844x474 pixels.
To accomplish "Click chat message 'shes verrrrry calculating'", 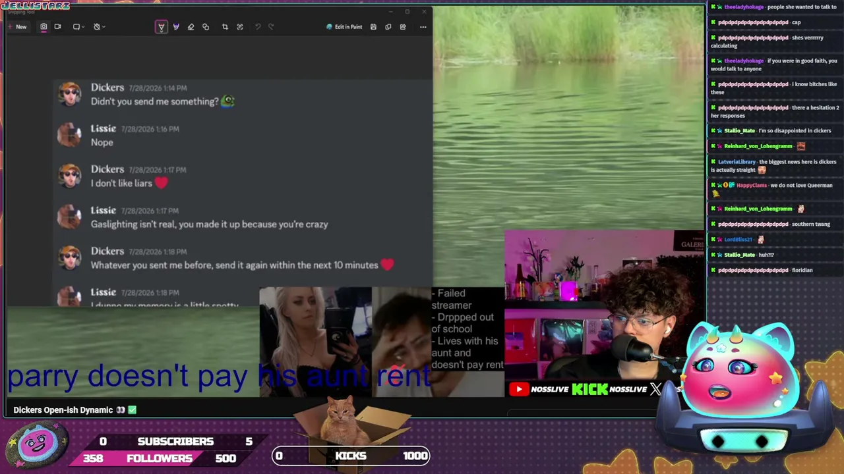I will click(768, 41).
